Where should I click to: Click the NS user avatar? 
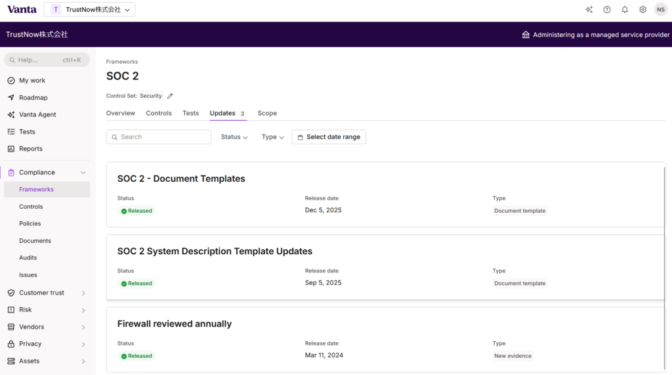660,10
